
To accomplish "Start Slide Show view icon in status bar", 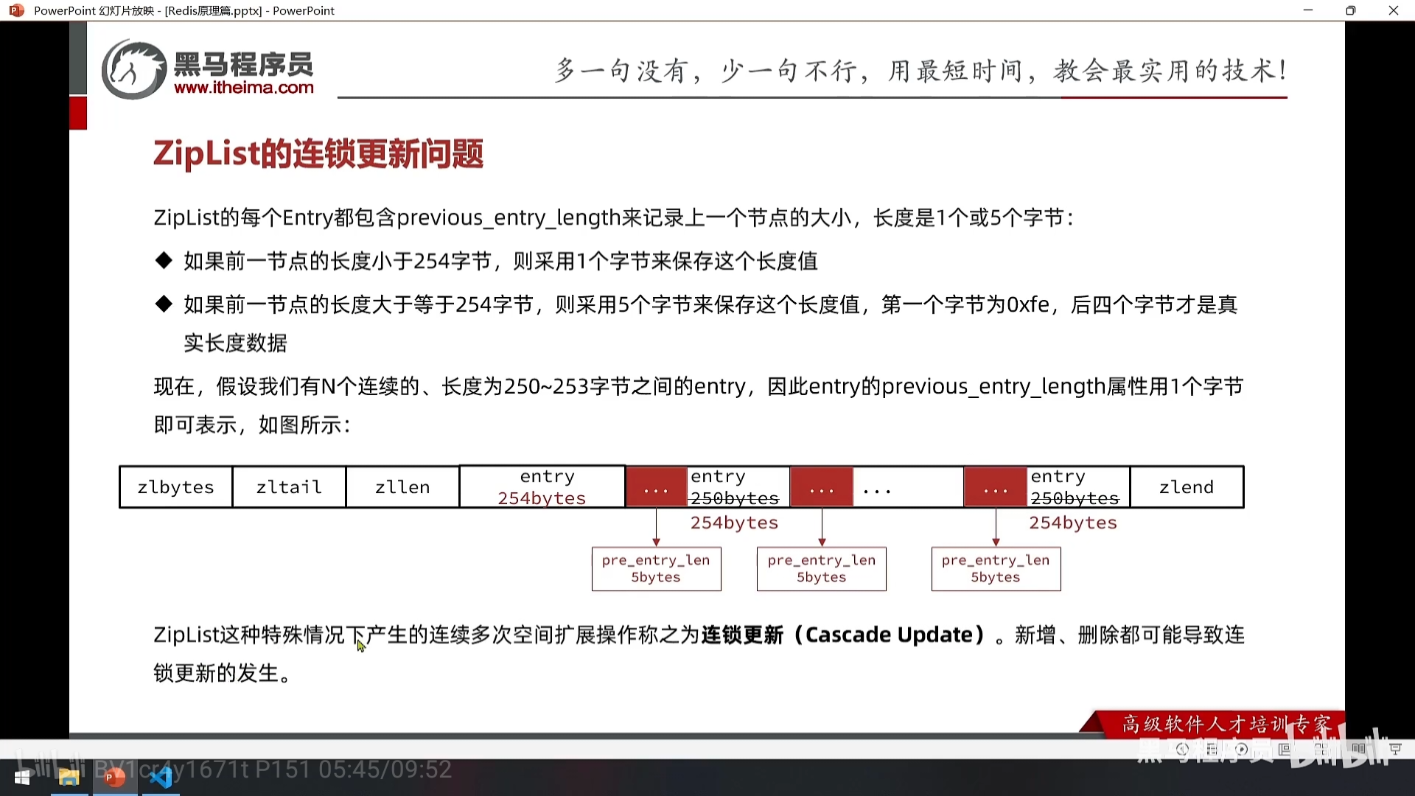I will (x=1395, y=749).
